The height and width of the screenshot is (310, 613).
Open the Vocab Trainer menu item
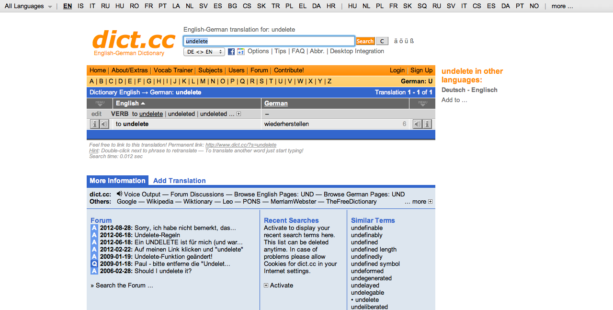coord(173,70)
